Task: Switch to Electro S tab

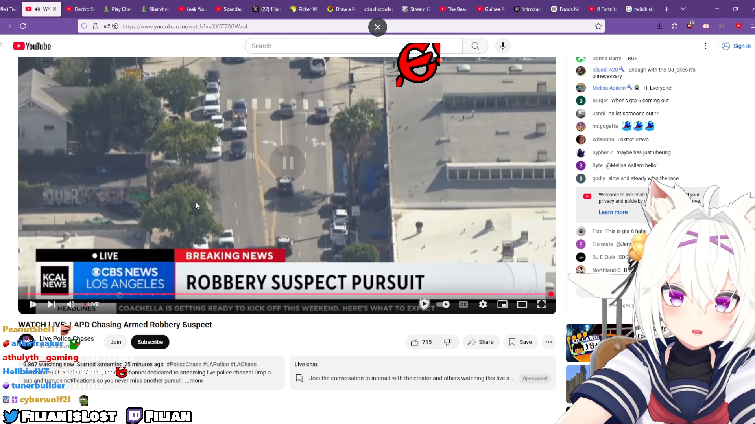Action: coord(81,9)
